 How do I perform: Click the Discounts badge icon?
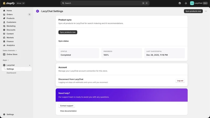pyautogui.click(x=4, y=30)
